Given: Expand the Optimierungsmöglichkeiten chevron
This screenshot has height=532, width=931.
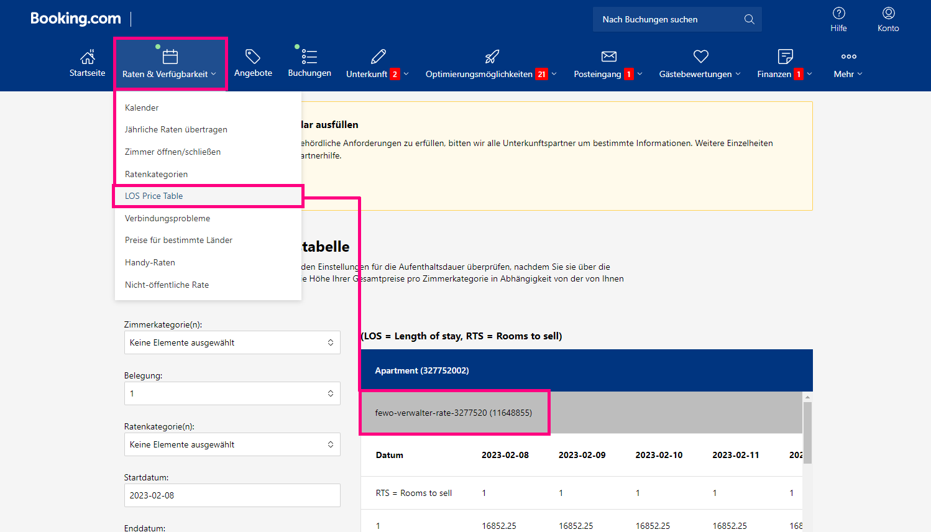Looking at the screenshot, I should (554, 74).
